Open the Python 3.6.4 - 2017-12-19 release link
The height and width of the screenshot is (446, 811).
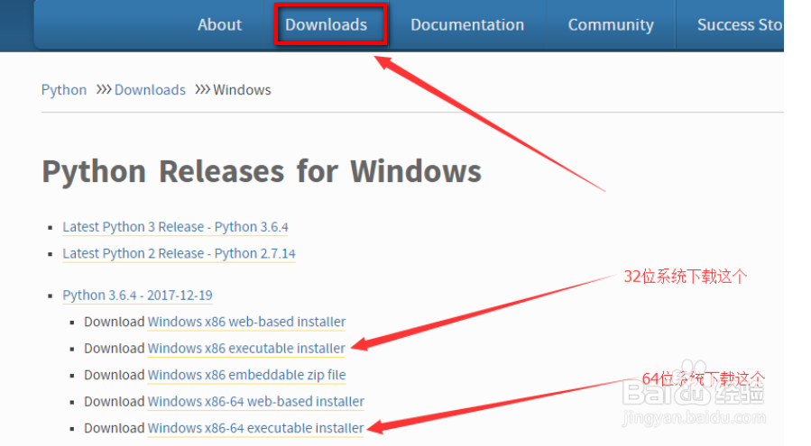137,296
